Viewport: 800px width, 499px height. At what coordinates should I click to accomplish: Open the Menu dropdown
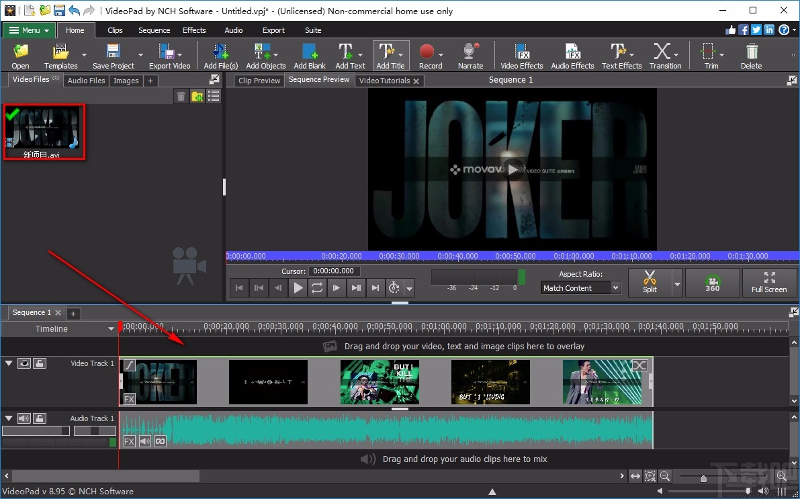(x=28, y=30)
